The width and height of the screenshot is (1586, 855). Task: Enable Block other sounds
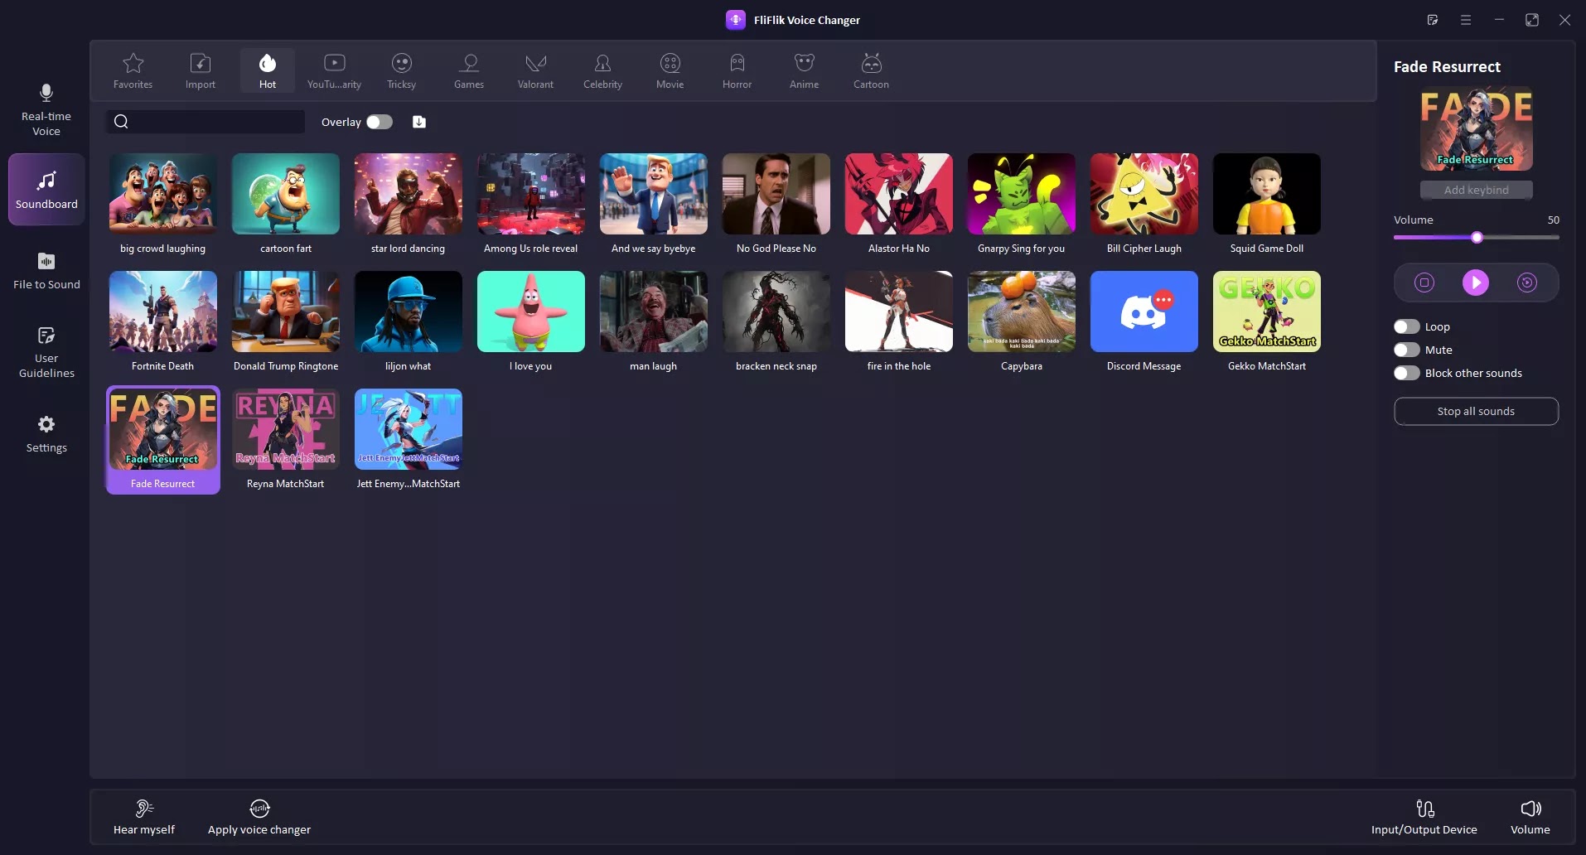[1405, 373]
